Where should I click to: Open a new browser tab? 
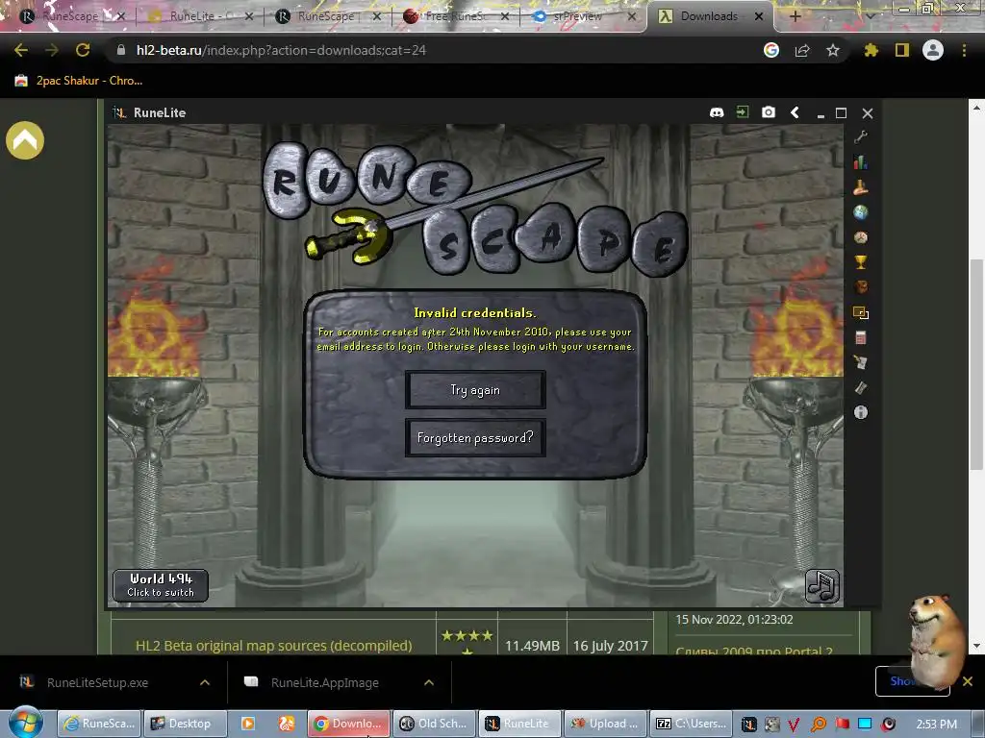point(795,16)
